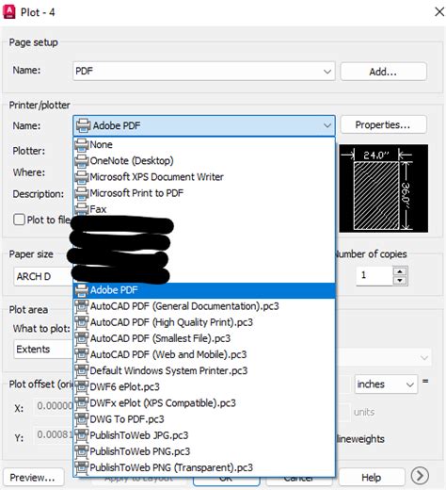Click the number of copies field

374,276
